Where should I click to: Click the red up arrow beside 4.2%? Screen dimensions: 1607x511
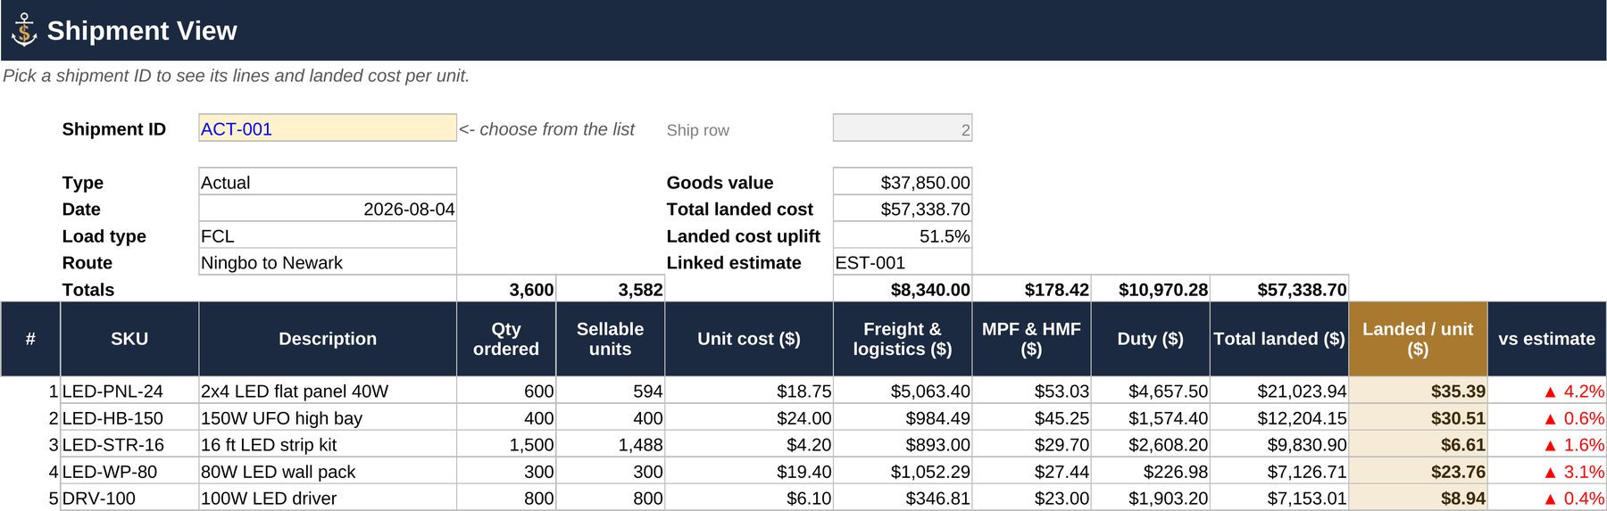tap(1550, 391)
